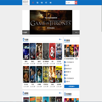Click the lower right sidebar heading icon
The image size is (102, 102).
tap(65, 94)
